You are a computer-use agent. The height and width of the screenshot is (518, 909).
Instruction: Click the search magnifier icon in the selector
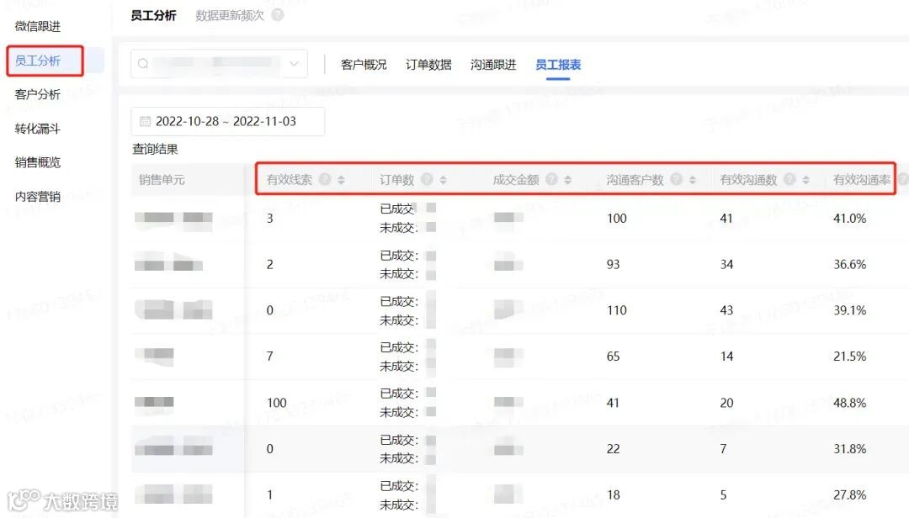[x=144, y=64]
